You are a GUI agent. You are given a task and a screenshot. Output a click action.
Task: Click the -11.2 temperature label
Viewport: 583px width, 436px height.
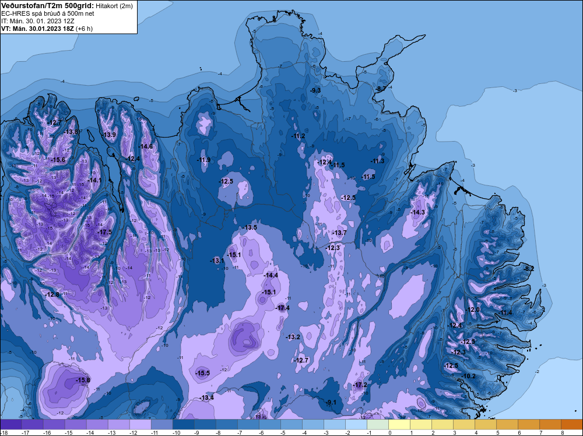click(x=298, y=136)
